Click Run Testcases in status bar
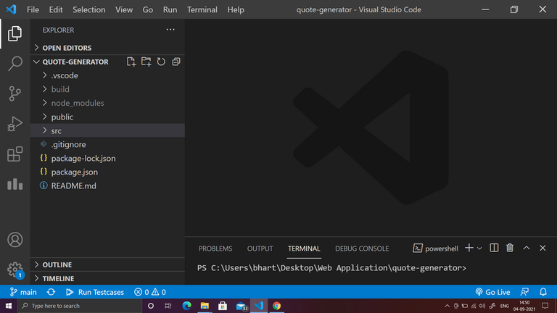Viewport: 557px width, 313px height. click(95, 292)
